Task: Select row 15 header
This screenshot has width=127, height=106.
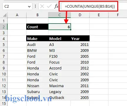Action: tap(4, 103)
